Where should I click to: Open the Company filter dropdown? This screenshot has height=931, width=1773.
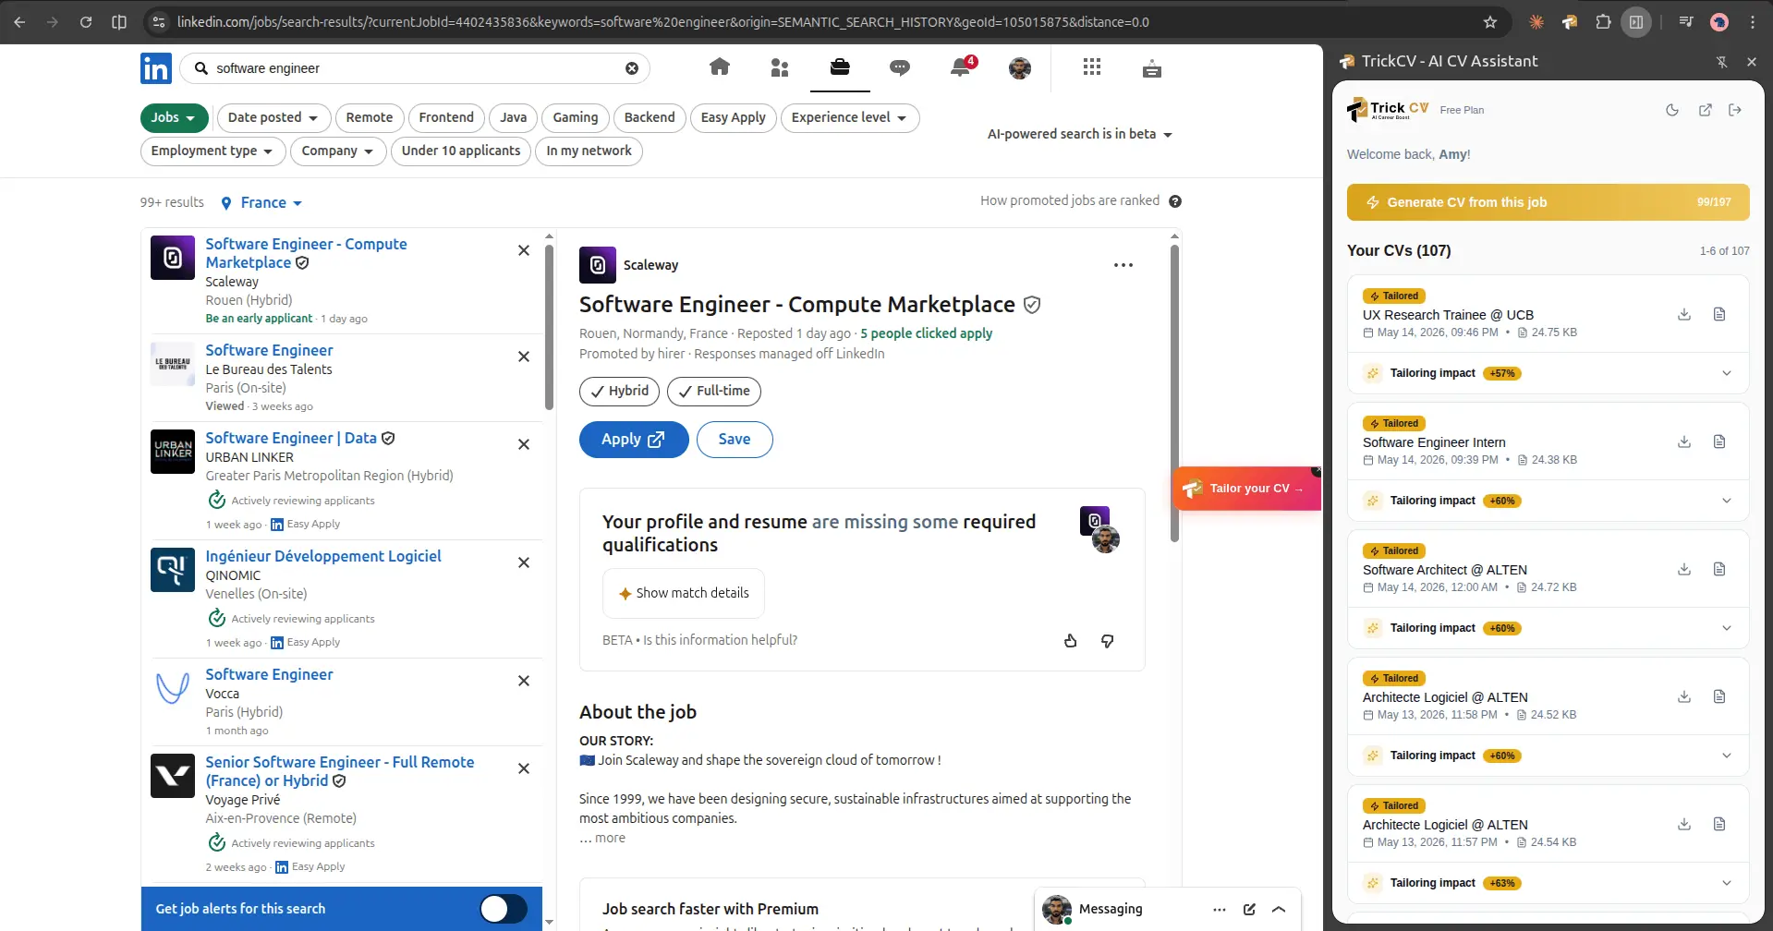[x=338, y=151]
